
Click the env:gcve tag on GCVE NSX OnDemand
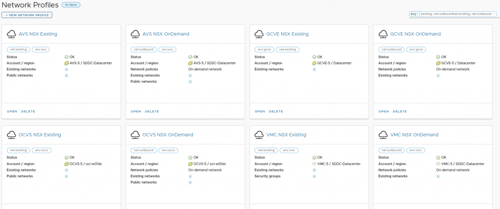coord(416,49)
